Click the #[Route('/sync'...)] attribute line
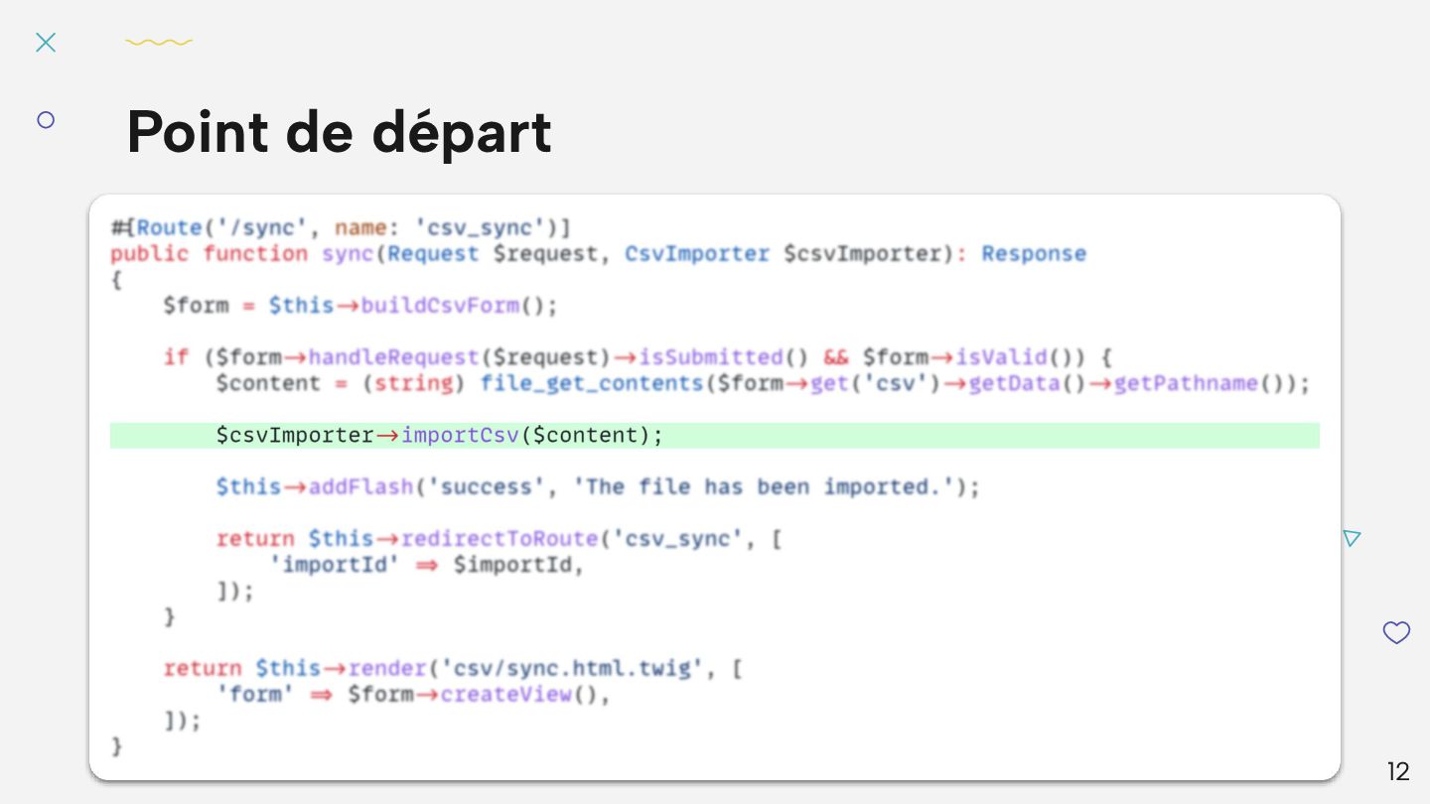This screenshot has width=1430, height=804. (341, 227)
